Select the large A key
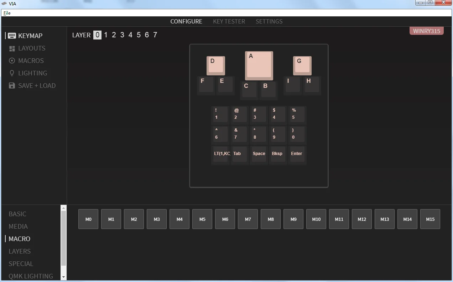Screen dimensions: 453x282 coord(259,66)
